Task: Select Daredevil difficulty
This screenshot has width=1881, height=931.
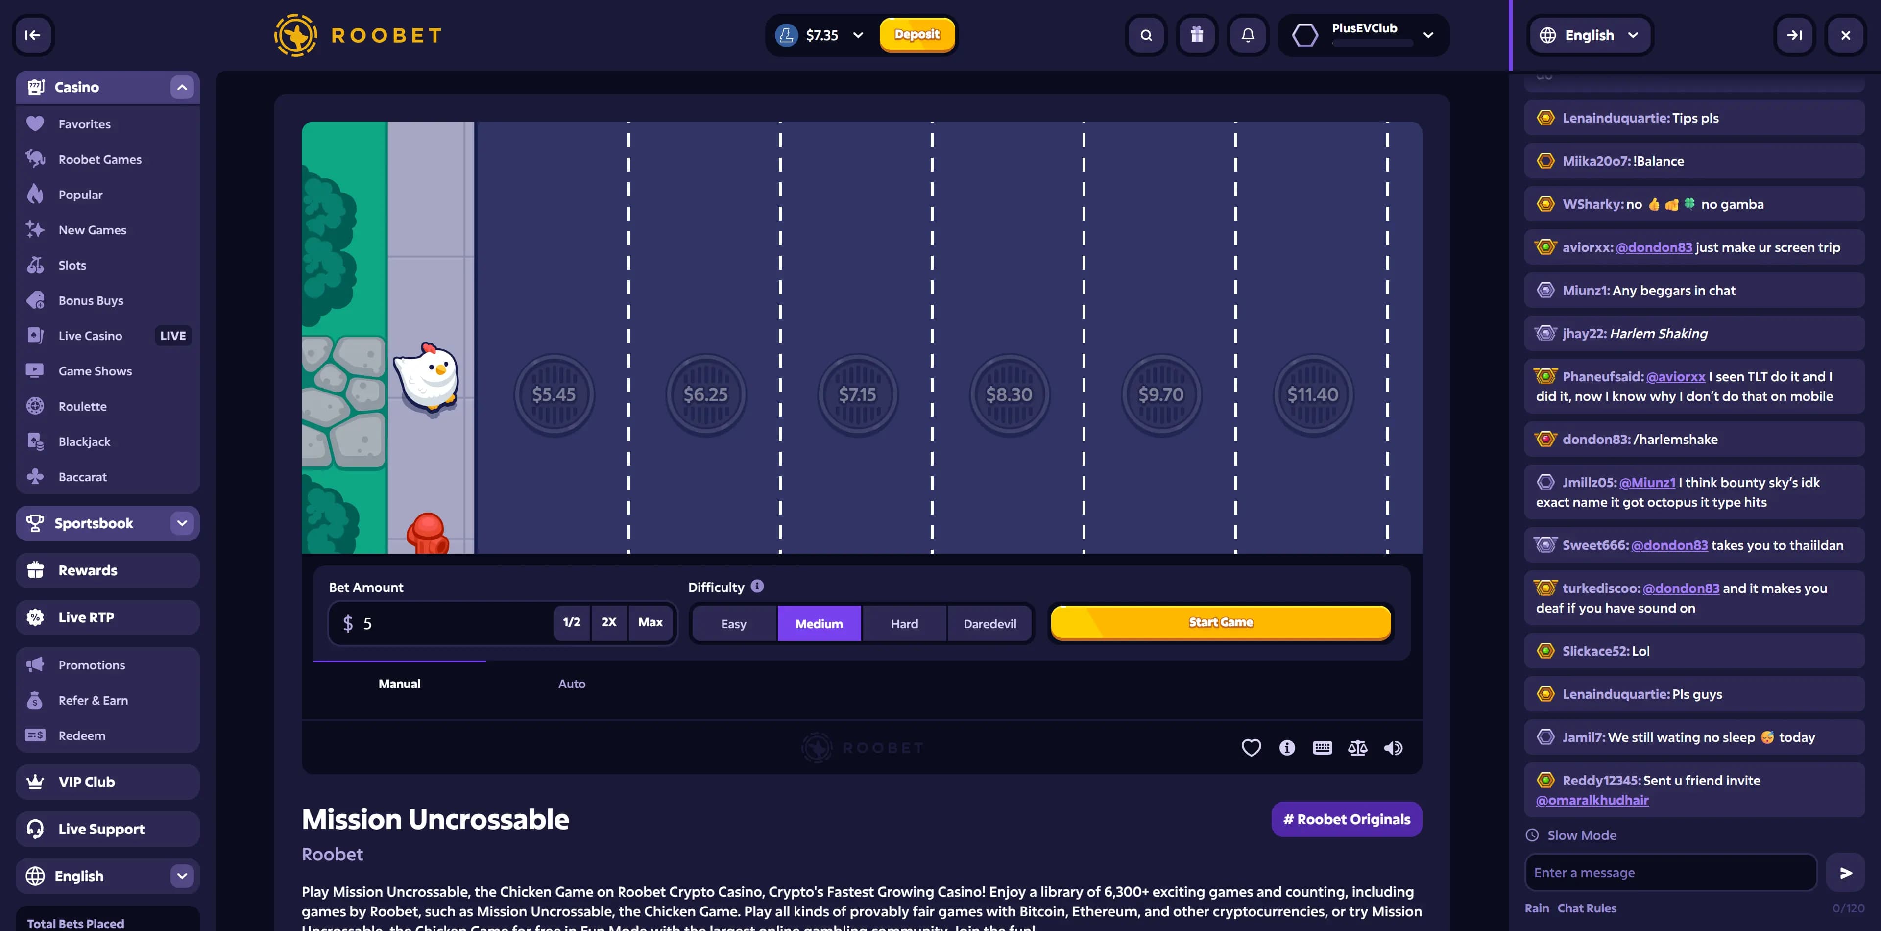Action: (989, 624)
